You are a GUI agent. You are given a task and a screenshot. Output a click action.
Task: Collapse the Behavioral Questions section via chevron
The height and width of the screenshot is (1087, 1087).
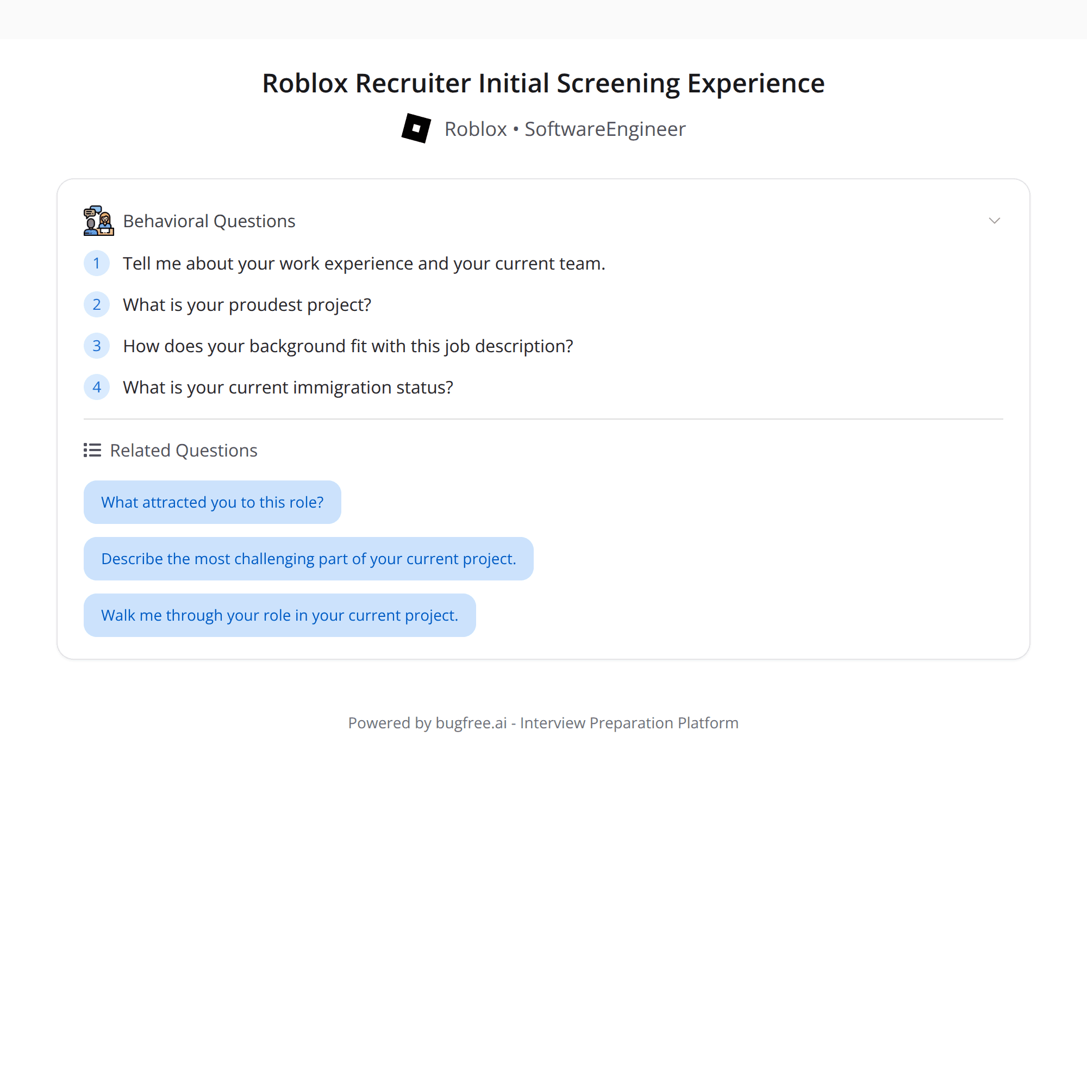pyautogui.click(x=994, y=221)
